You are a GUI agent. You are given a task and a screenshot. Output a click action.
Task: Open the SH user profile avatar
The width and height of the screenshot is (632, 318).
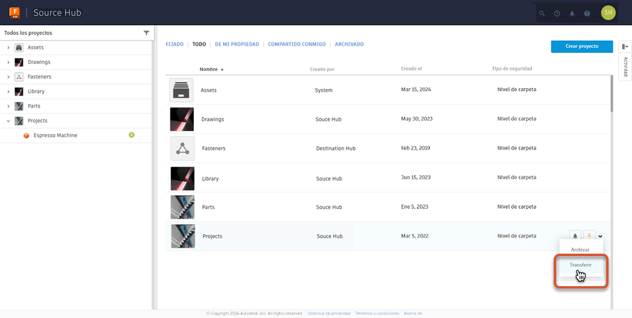[608, 13]
